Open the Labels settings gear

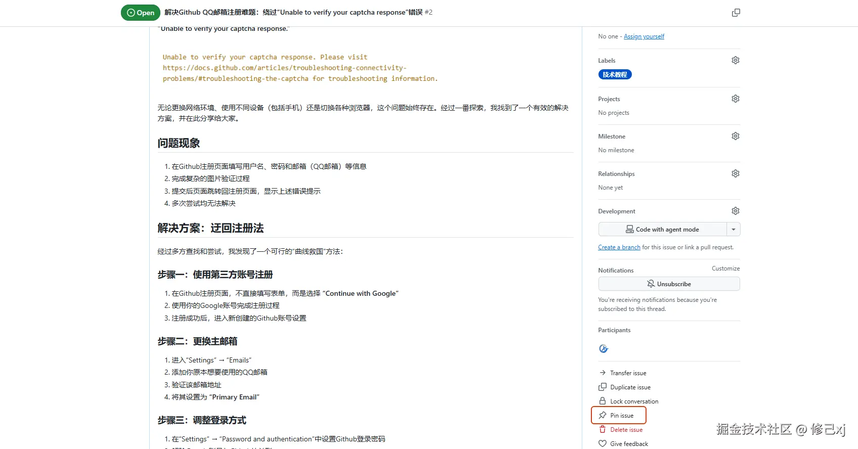736,60
